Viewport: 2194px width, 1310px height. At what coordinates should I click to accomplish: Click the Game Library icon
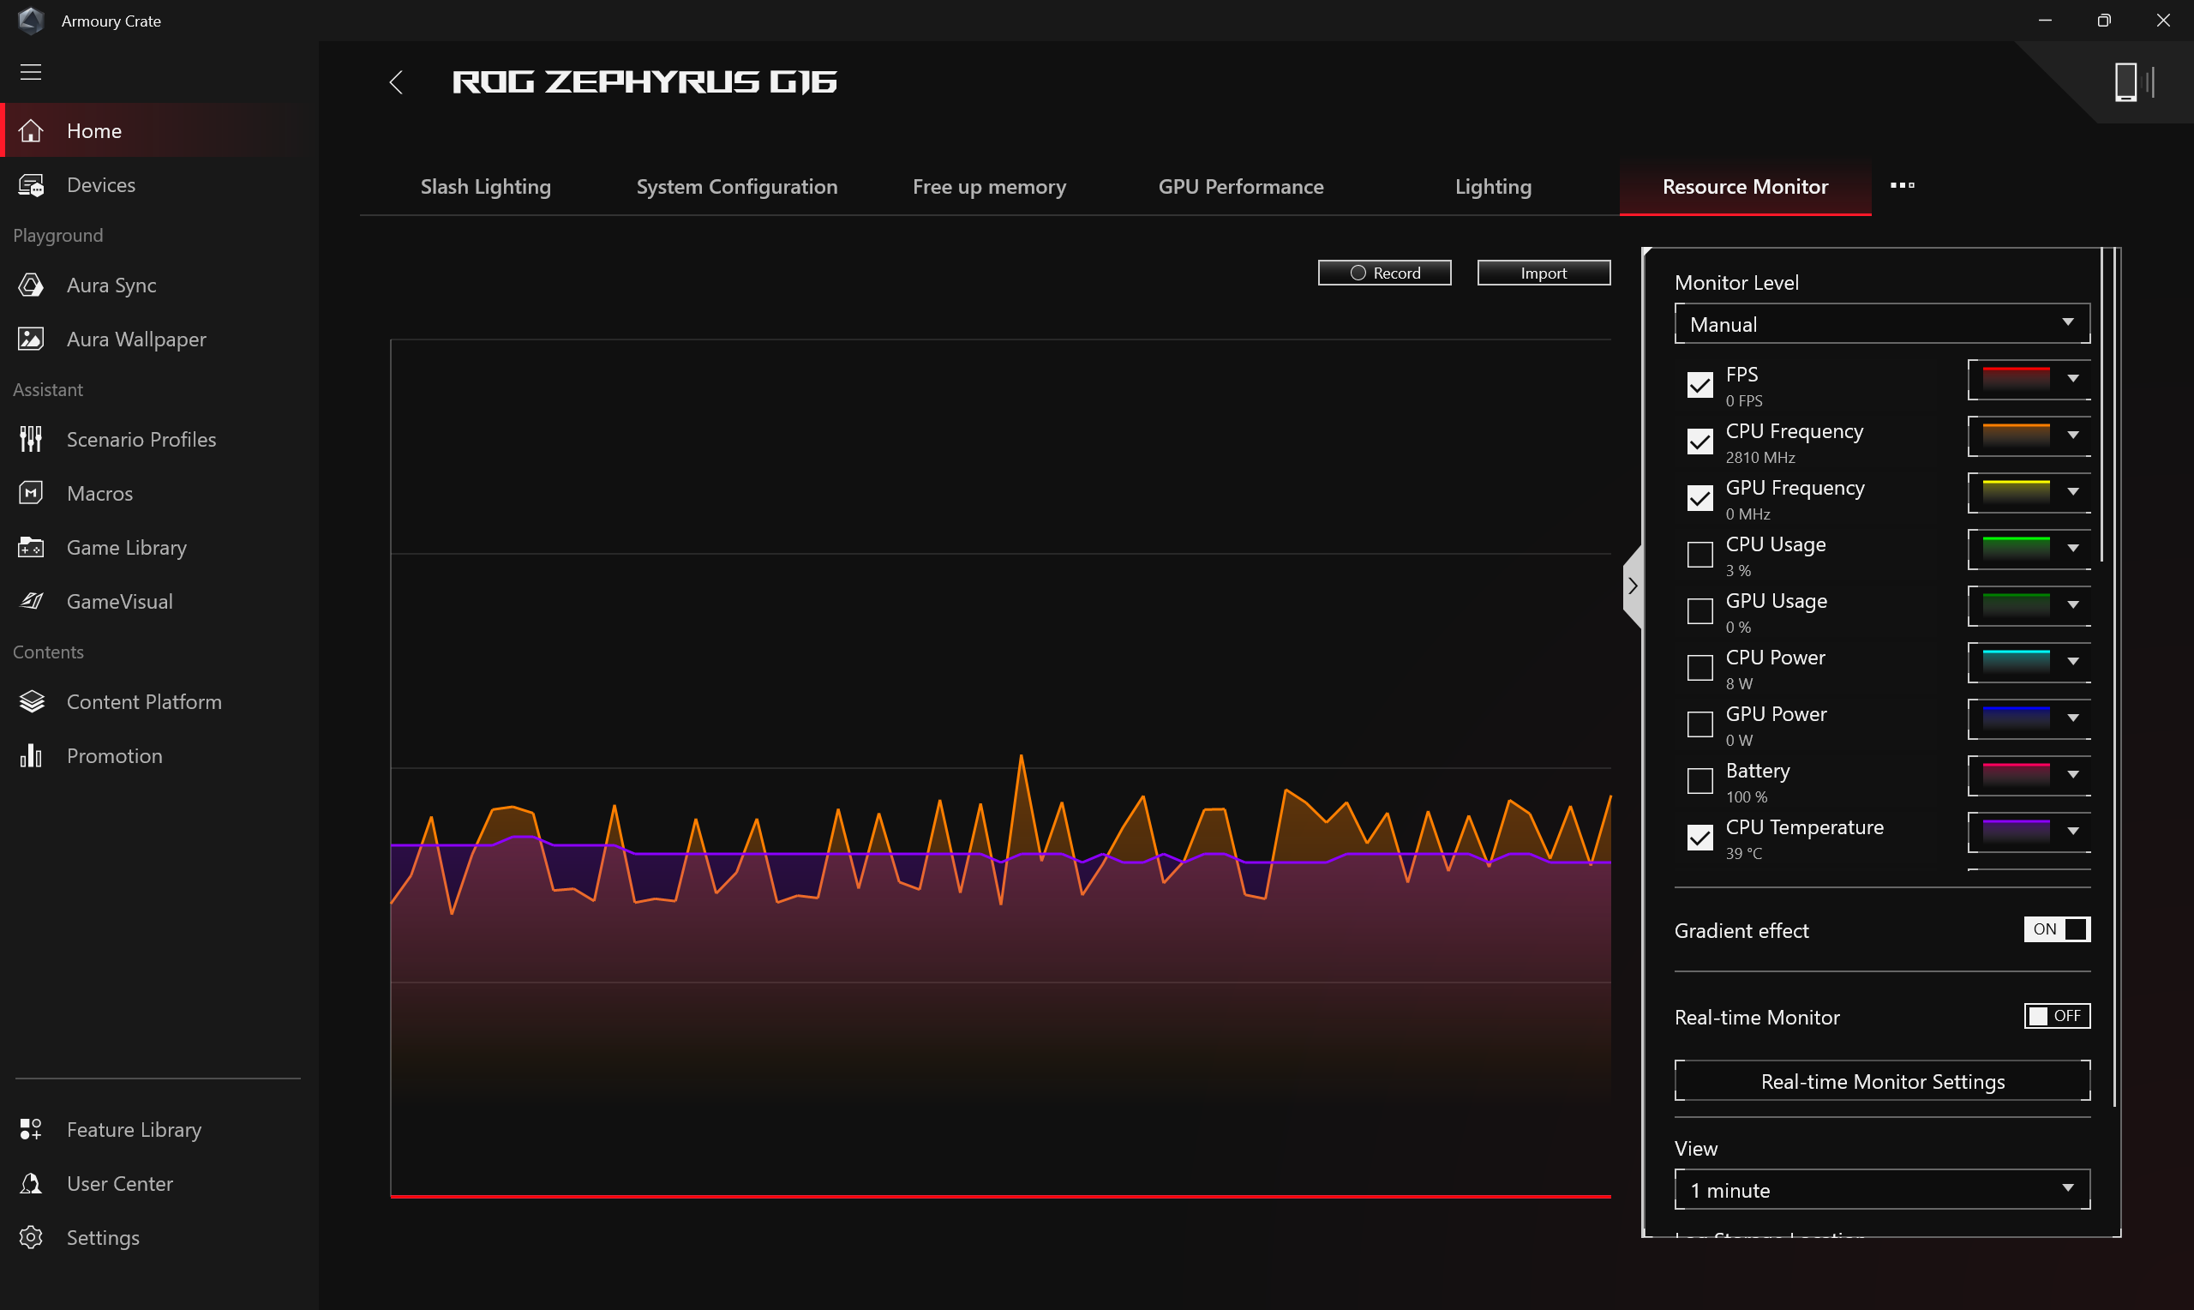(31, 547)
